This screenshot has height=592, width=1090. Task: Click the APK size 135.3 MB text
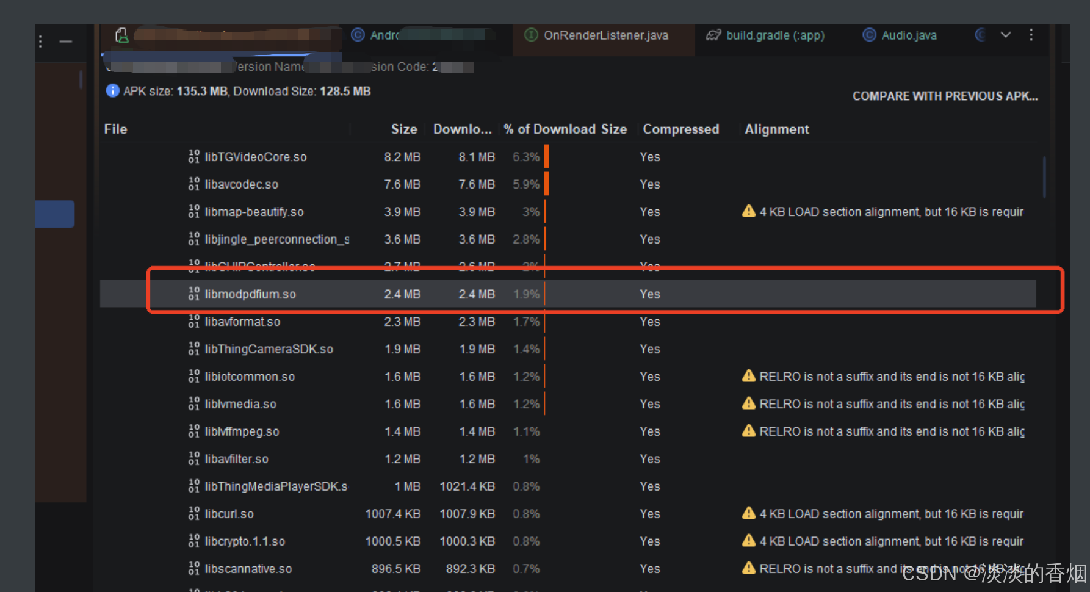click(x=176, y=92)
